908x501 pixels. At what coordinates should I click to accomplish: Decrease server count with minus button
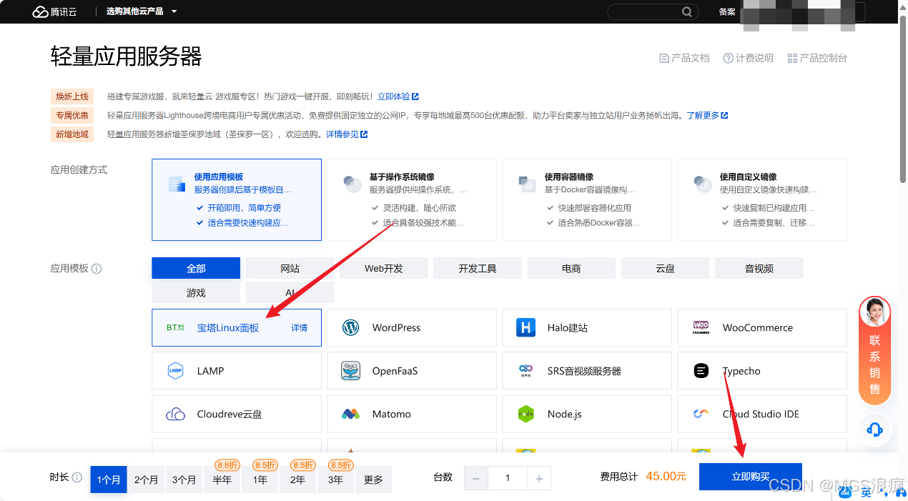pyautogui.click(x=476, y=478)
